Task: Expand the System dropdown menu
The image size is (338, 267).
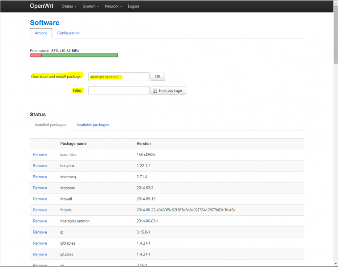Action: (90, 6)
